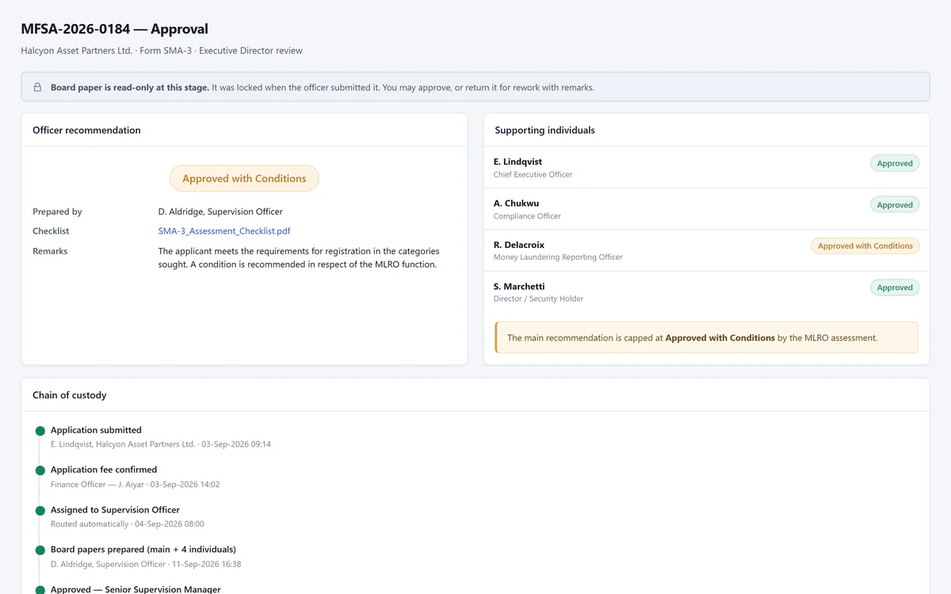This screenshot has width=951, height=594.
Task: Click the Approved badge for E. Lindqvist
Action: pos(895,163)
